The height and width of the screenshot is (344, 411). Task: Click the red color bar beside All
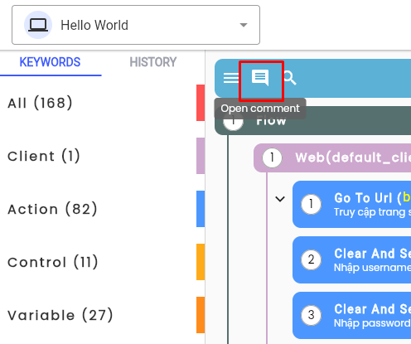click(201, 103)
